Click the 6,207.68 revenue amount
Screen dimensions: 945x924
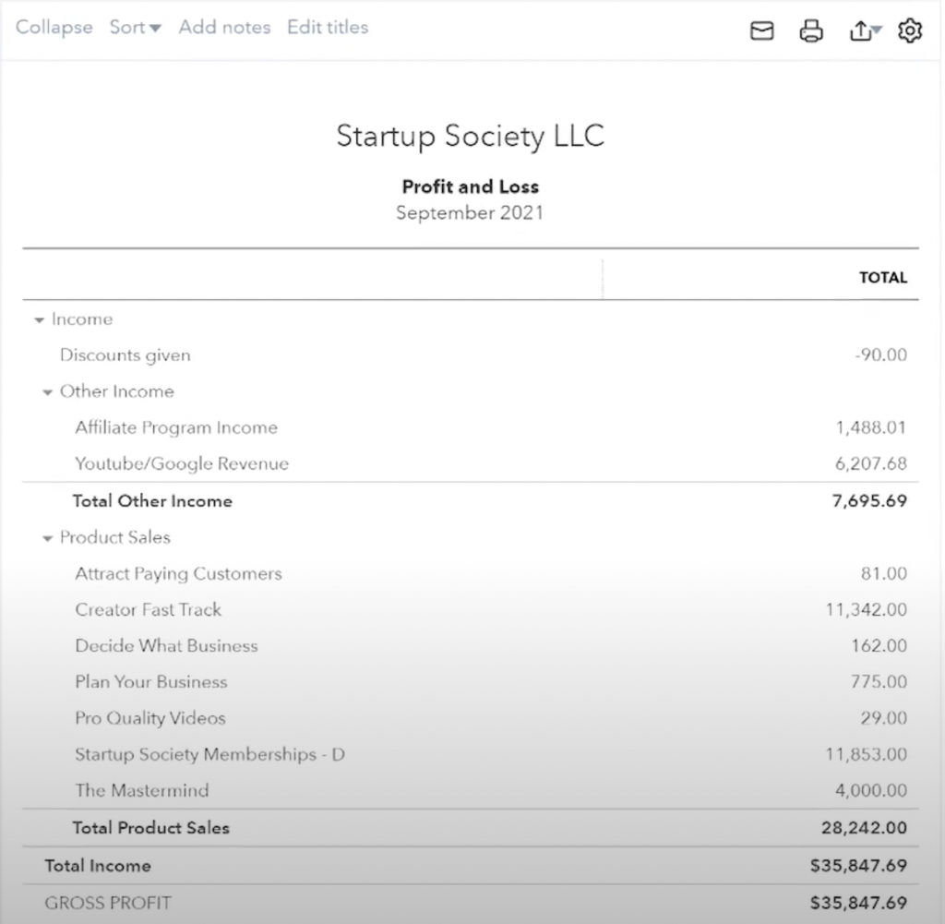(x=871, y=463)
